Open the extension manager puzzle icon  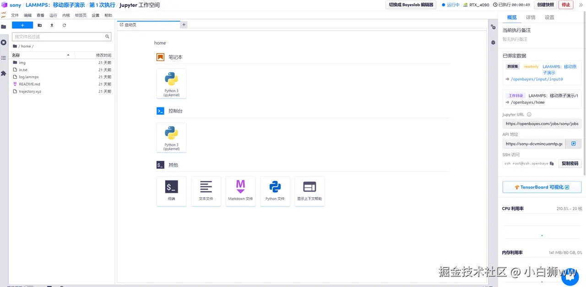click(4, 73)
